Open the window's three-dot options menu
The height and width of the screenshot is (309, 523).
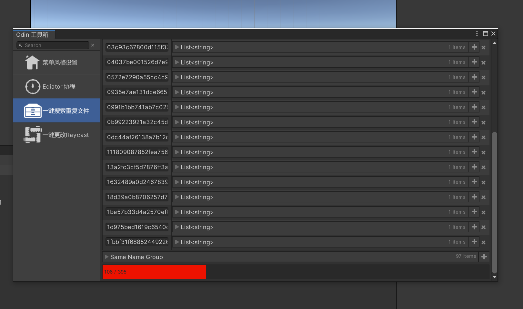point(477,34)
